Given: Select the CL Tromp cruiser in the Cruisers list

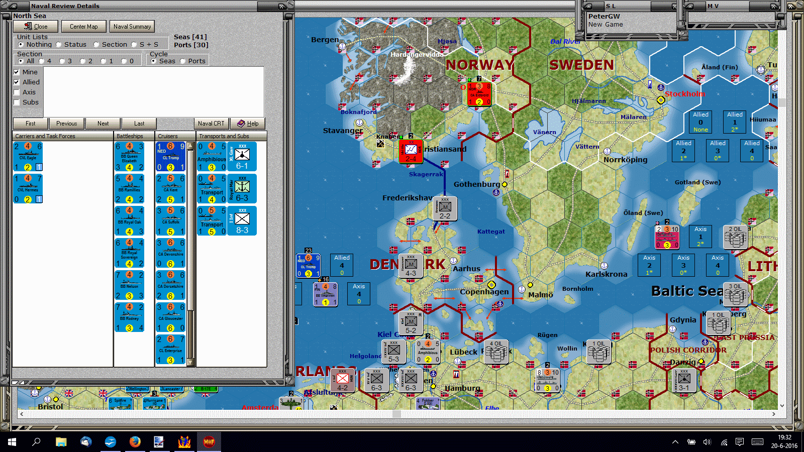Looking at the screenshot, I should (x=171, y=157).
